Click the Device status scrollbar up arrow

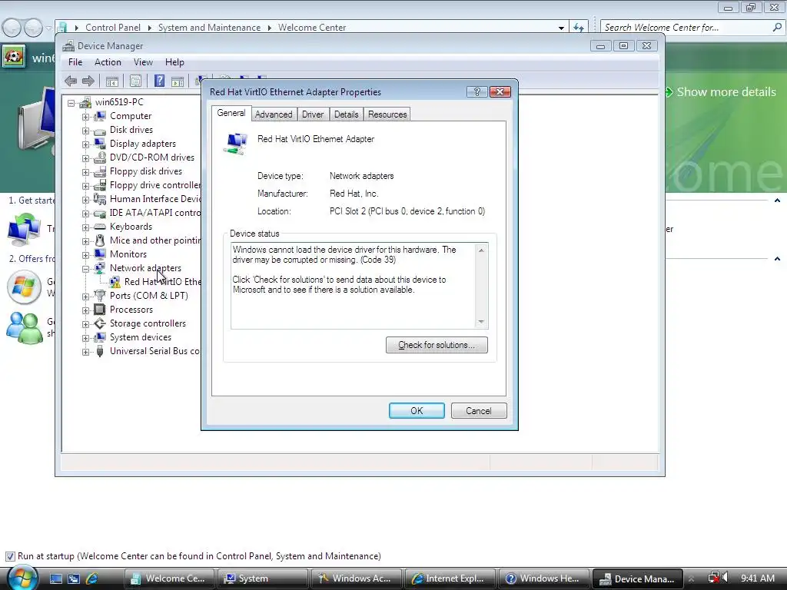coord(481,250)
